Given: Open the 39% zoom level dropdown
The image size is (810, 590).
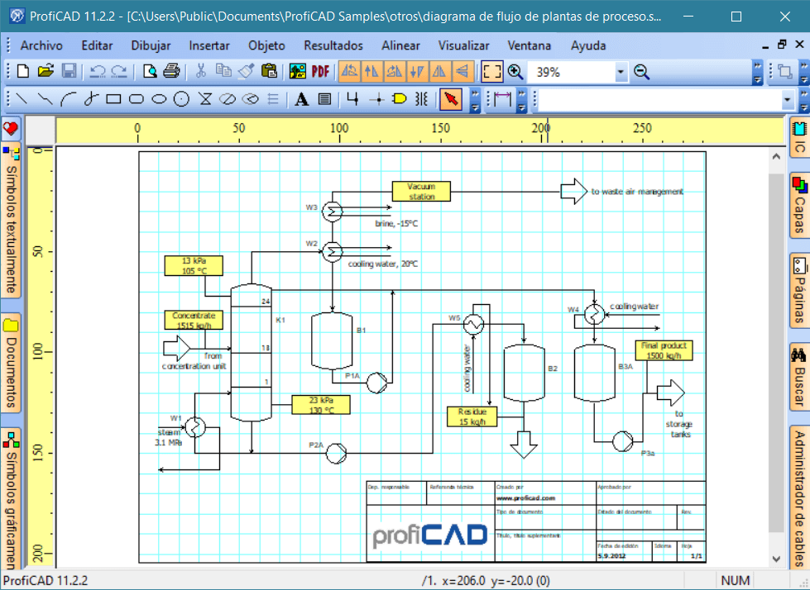Looking at the screenshot, I should [621, 72].
